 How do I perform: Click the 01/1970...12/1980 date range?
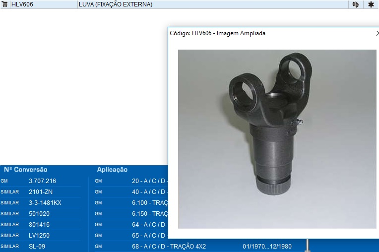[x=267, y=247]
